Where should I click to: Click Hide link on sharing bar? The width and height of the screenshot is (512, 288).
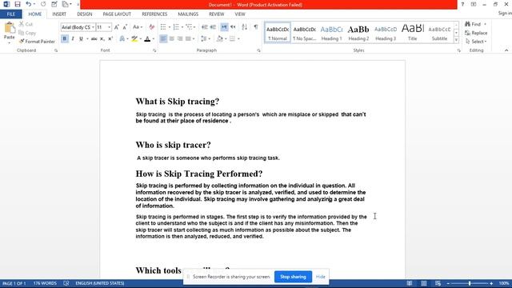pyautogui.click(x=321, y=277)
